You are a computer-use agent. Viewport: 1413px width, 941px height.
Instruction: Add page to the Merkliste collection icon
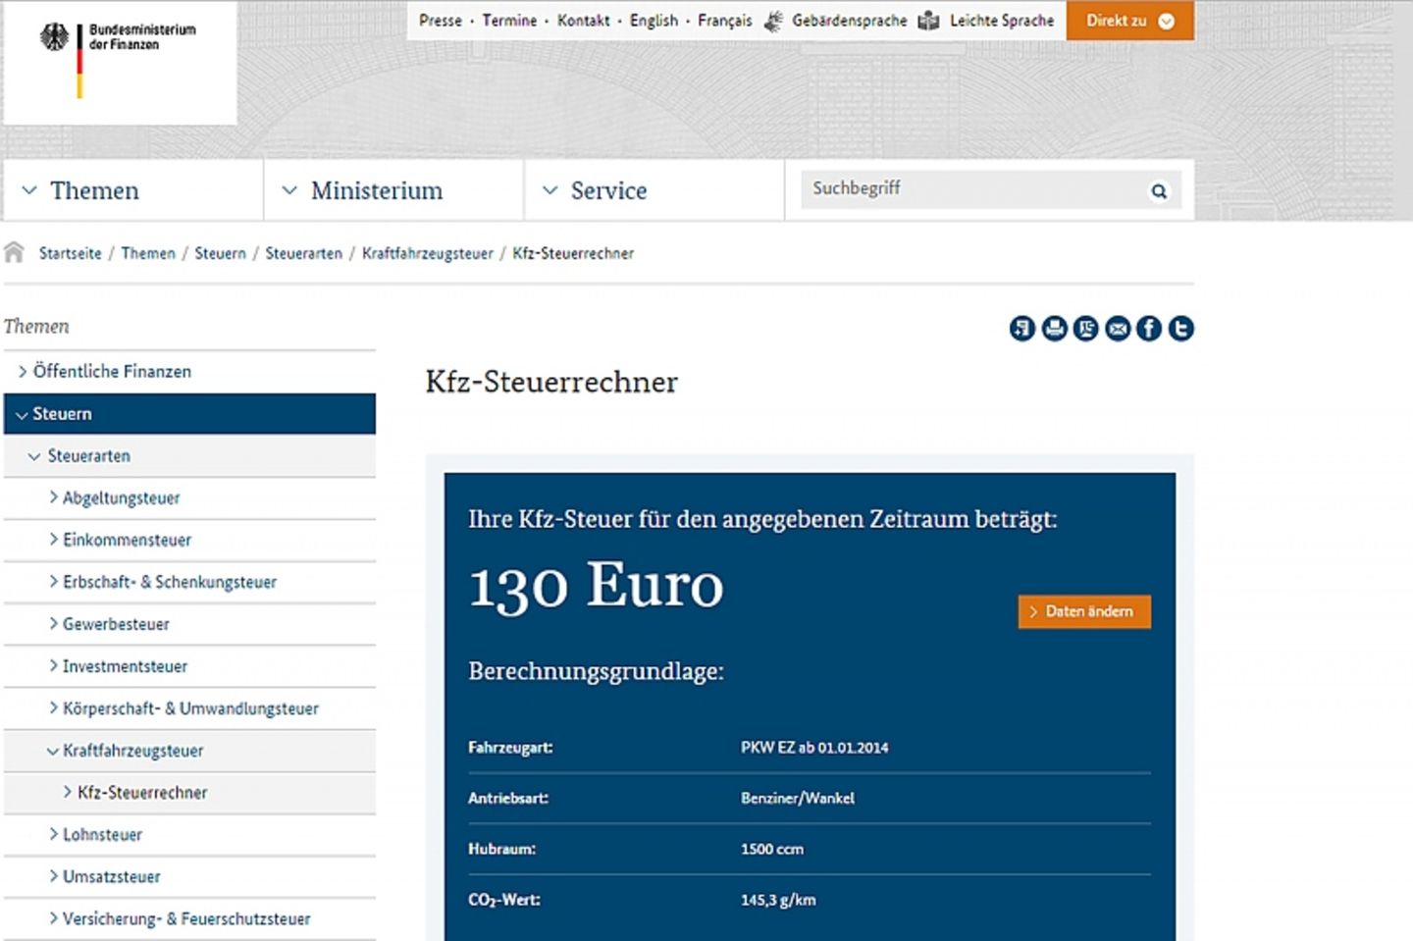pos(1022,329)
